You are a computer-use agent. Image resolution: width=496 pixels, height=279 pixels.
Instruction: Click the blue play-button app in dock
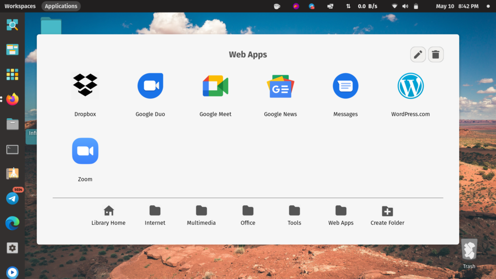[12, 272]
